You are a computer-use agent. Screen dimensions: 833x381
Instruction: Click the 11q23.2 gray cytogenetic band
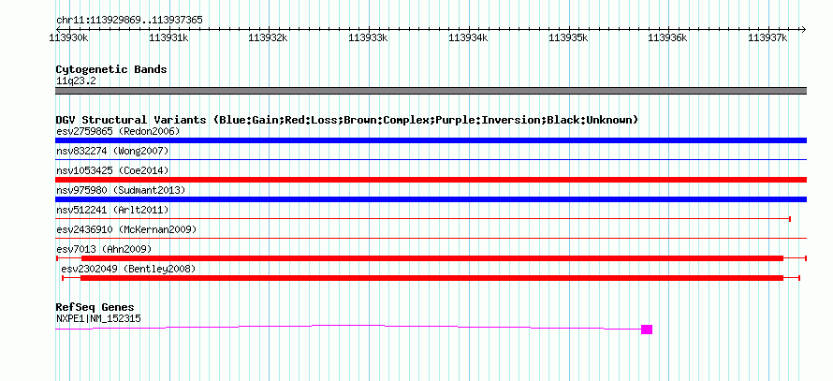[431, 91]
